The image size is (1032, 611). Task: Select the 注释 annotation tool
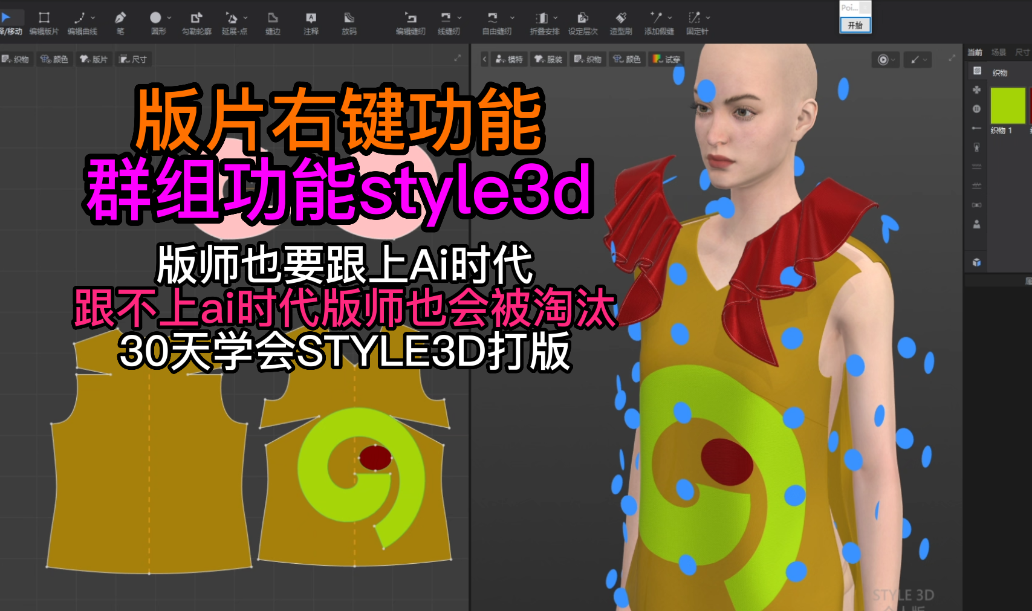tap(311, 23)
